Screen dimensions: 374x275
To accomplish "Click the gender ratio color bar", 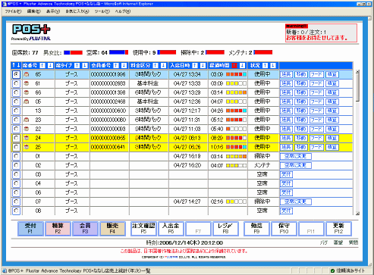I will pyautogui.click(x=73, y=52).
